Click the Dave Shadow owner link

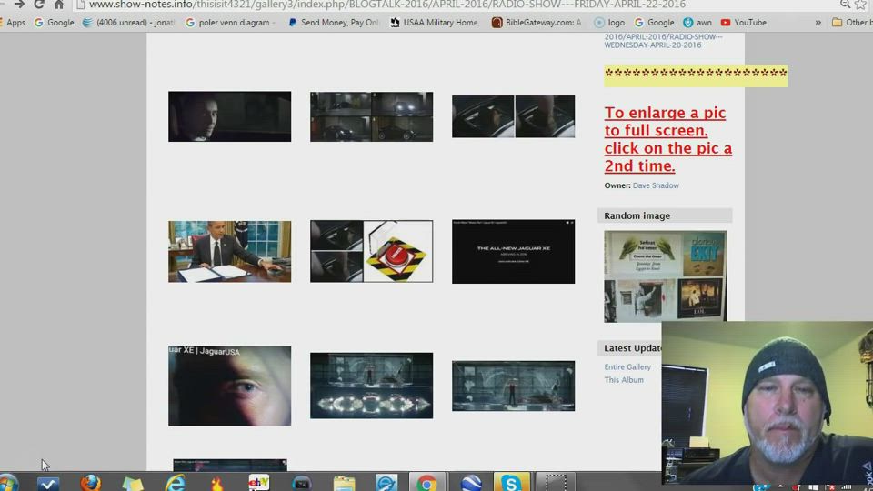click(x=656, y=185)
